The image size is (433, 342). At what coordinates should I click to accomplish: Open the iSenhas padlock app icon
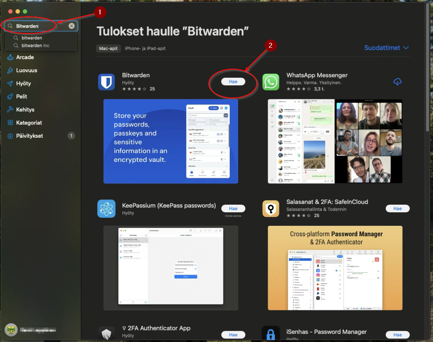[x=271, y=333]
